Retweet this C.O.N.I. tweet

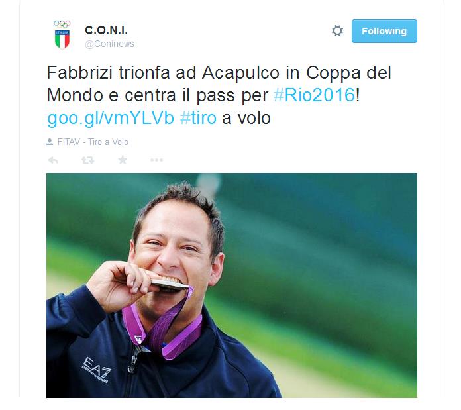(87, 160)
